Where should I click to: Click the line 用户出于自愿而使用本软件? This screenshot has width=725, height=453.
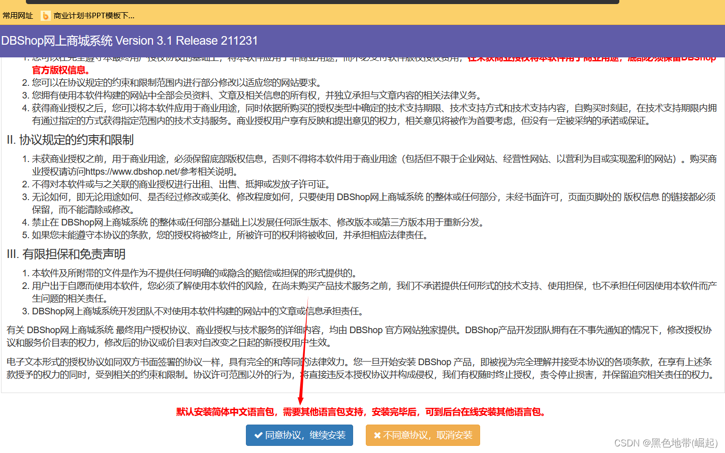click(x=374, y=292)
